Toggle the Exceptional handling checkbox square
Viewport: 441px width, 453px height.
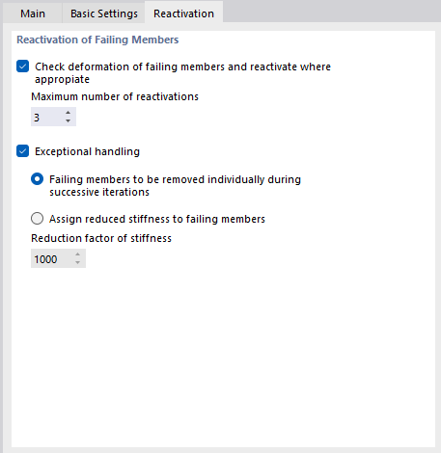[23, 151]
